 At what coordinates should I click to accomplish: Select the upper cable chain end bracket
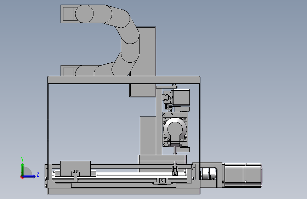[x=68, y=14]
